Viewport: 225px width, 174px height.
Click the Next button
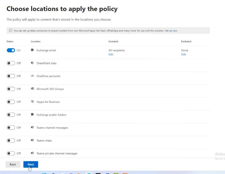coord(31,165)
